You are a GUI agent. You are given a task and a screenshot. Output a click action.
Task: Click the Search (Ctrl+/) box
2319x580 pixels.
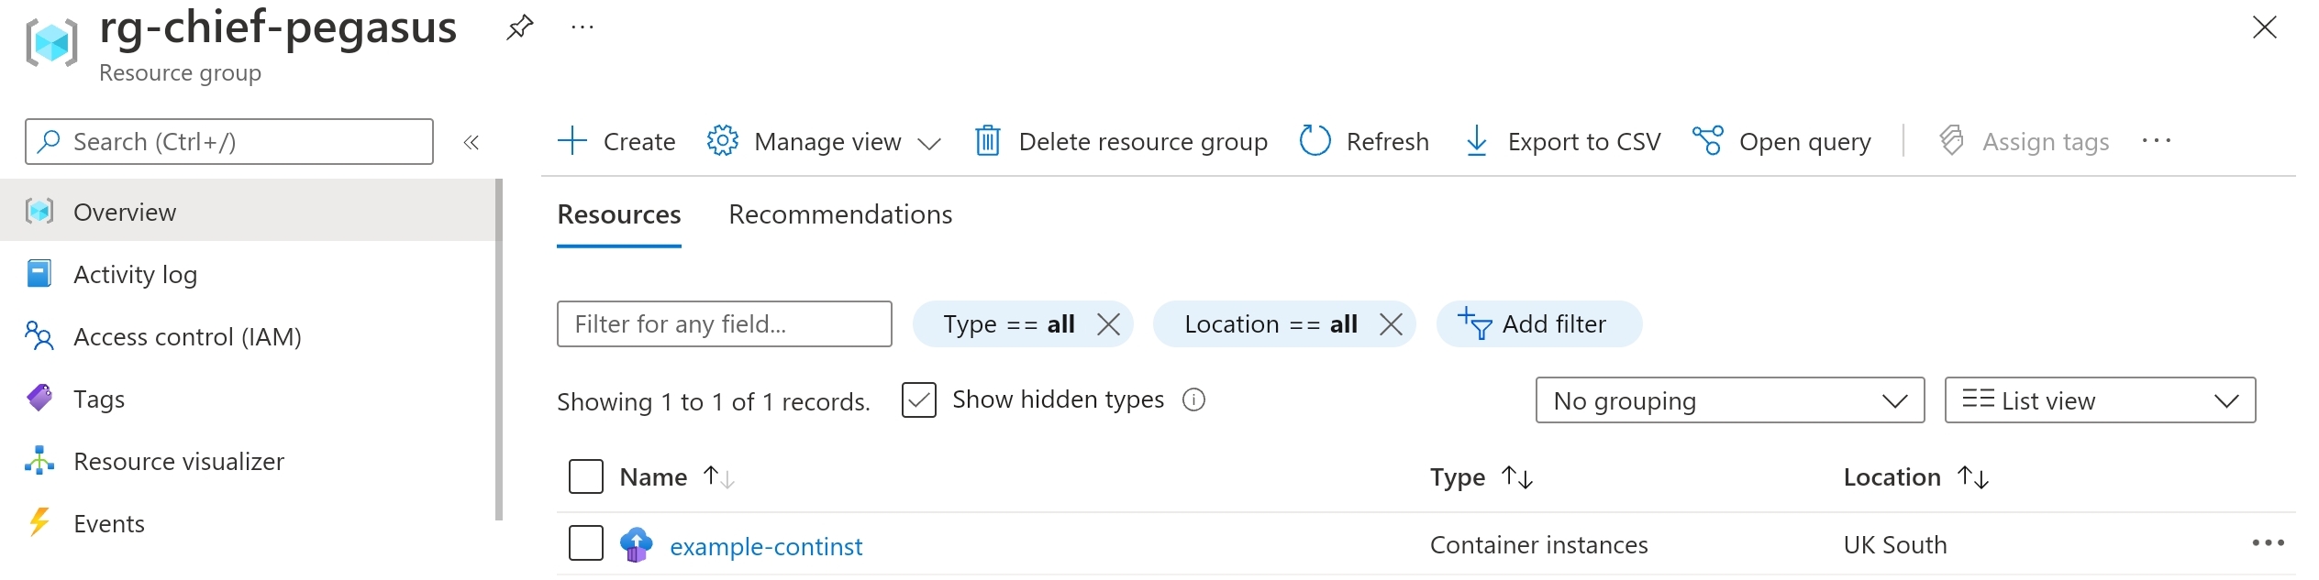(x=229, y=142)
